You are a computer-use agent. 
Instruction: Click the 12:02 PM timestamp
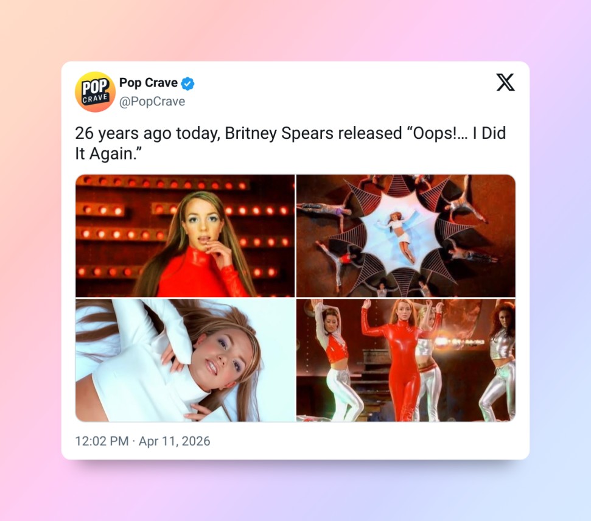pyautogui.click(x=102, y=441)
